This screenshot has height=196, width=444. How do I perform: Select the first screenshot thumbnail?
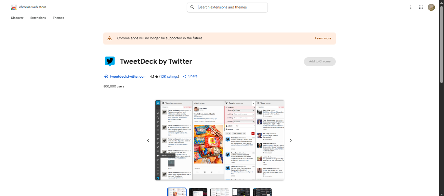[x=177, y=192]
